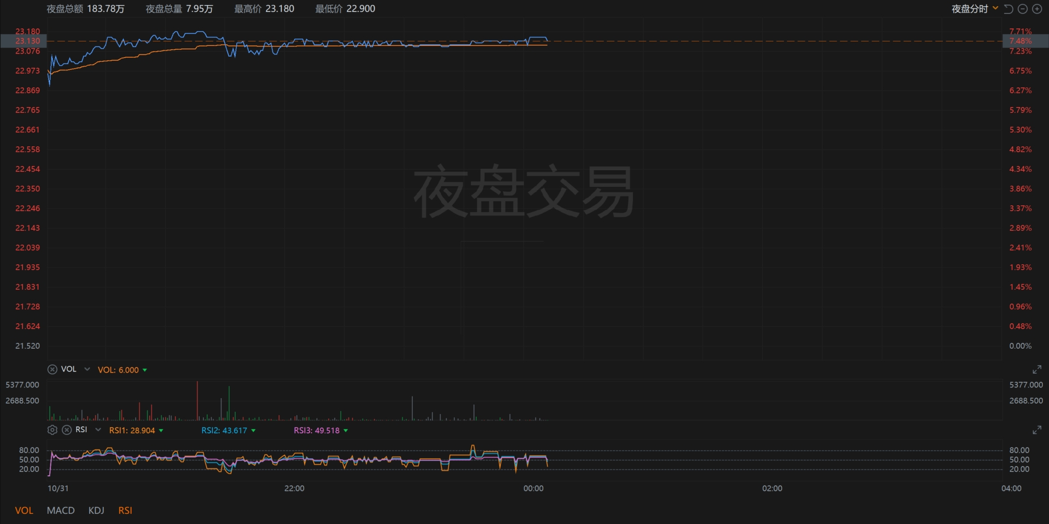Open the VOL indicator selector chevron

[87, 369]
